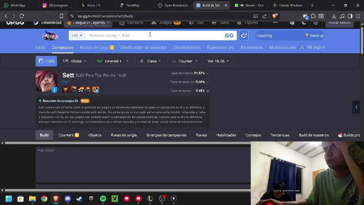Select the Build tab
This screenshot has width=364, height=205.
point(44,135)
